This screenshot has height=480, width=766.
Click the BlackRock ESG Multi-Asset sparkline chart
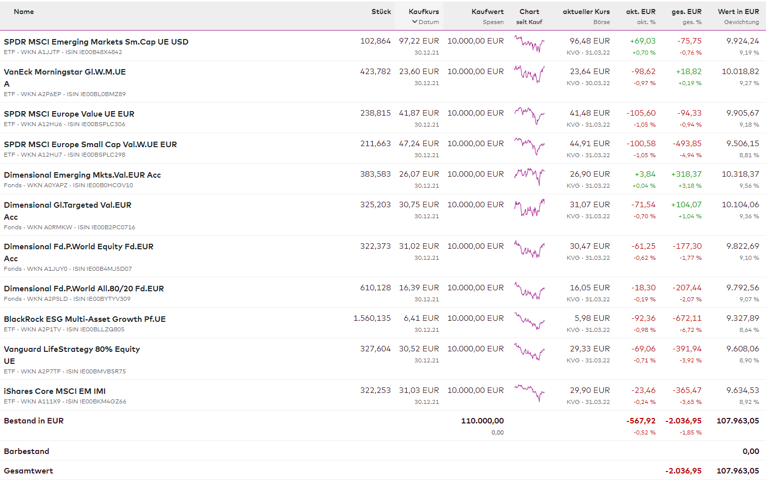point(529,321)
